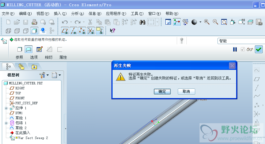The width and height of the screenshot is (265, 144).
Task: Toggle annotation display icon
Action: pyautogui.click(x=100, y=31)
